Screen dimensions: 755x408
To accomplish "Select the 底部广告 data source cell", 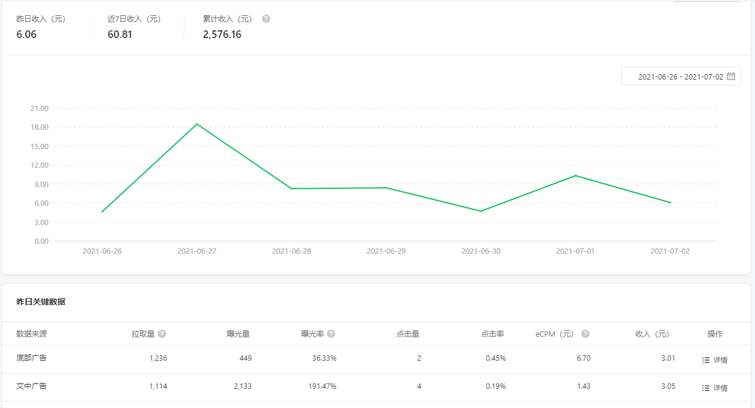I will (x=32, y=358).
